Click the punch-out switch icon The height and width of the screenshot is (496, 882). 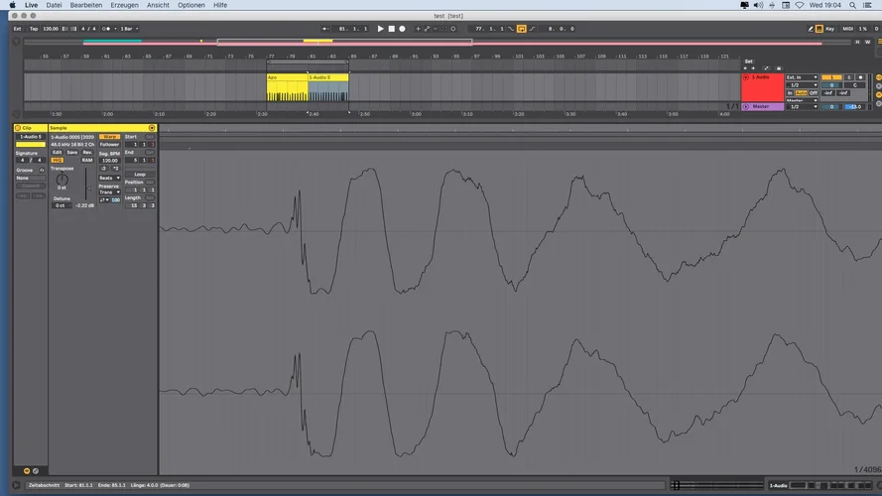tap(532, 29)
